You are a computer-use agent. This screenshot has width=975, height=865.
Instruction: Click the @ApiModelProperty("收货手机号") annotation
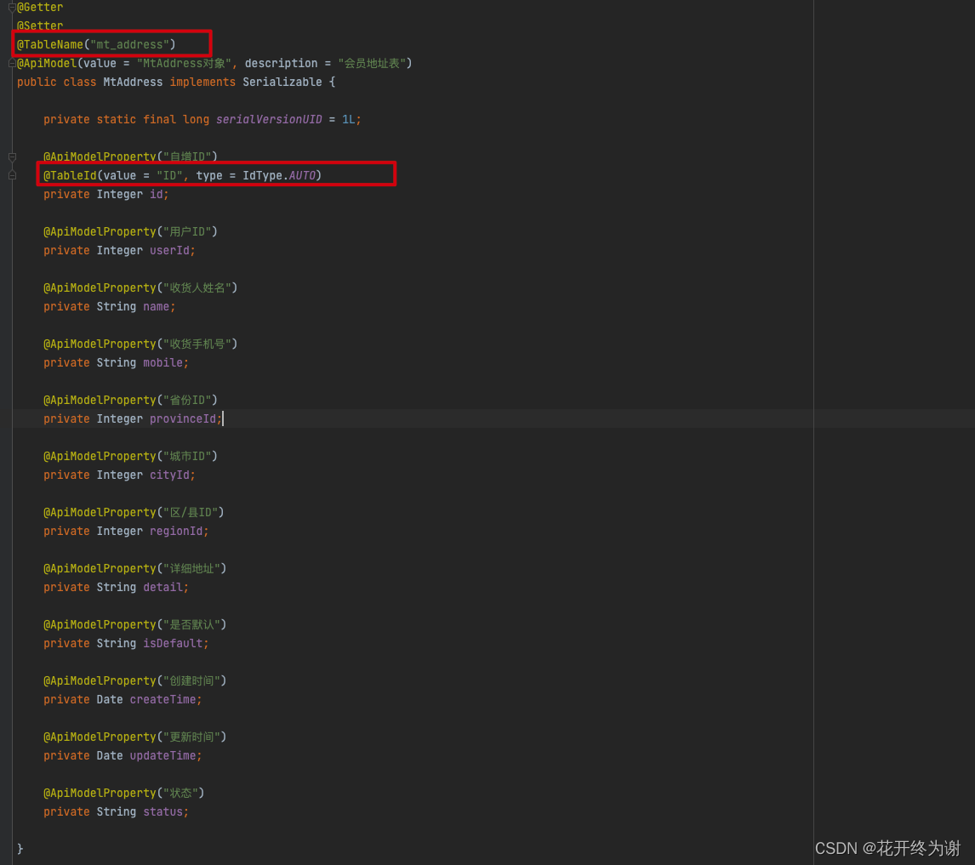point(140,344)
